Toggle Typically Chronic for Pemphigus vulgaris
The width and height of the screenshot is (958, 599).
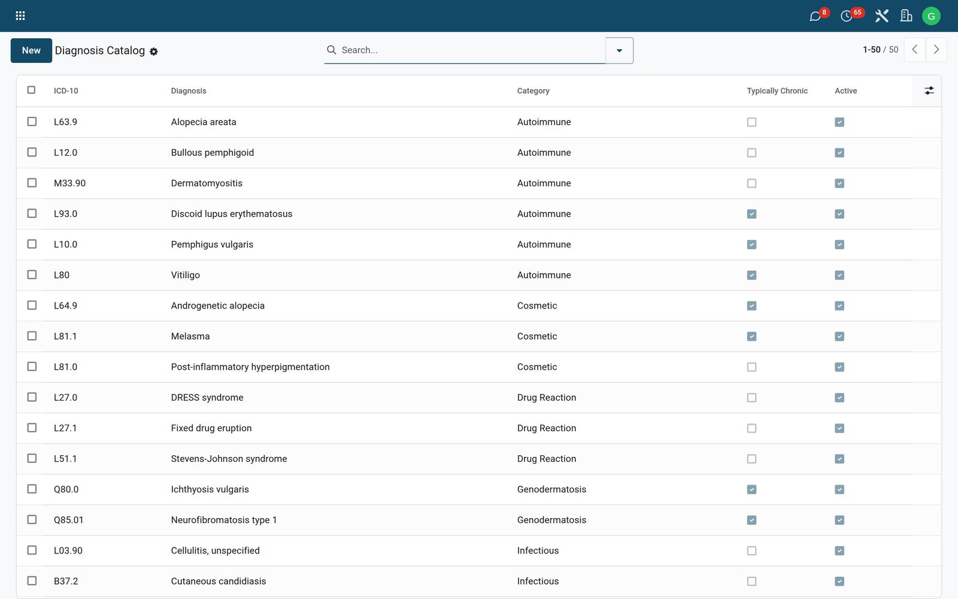(751, 244)
